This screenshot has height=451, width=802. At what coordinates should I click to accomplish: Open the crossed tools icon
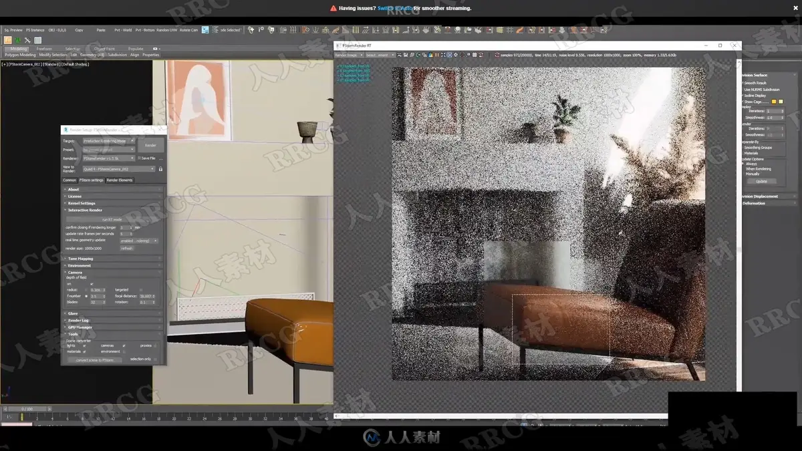point(28,40)
